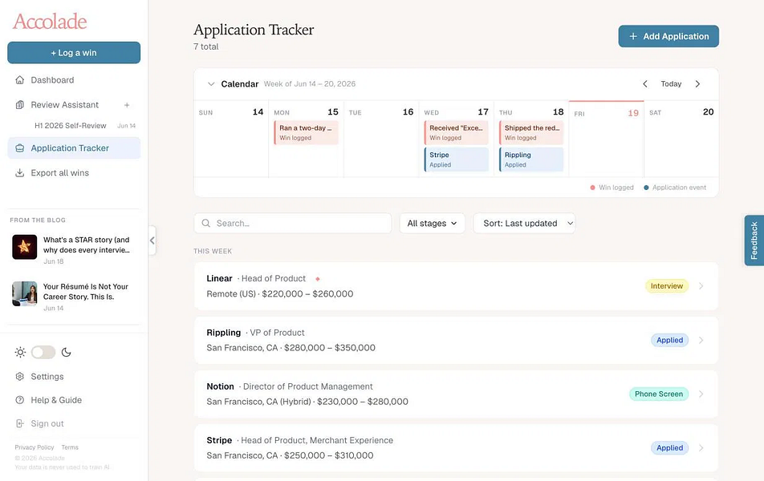Open the Stripe Applied calendar event
The height and width of the screenshot is (481, 764).
tap(456, 160)
